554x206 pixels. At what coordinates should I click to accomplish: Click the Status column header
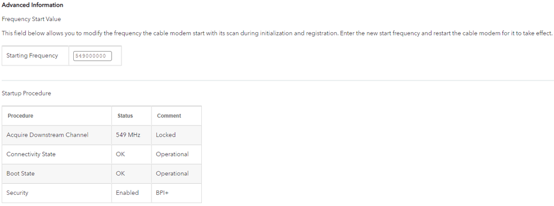(131, 115)
